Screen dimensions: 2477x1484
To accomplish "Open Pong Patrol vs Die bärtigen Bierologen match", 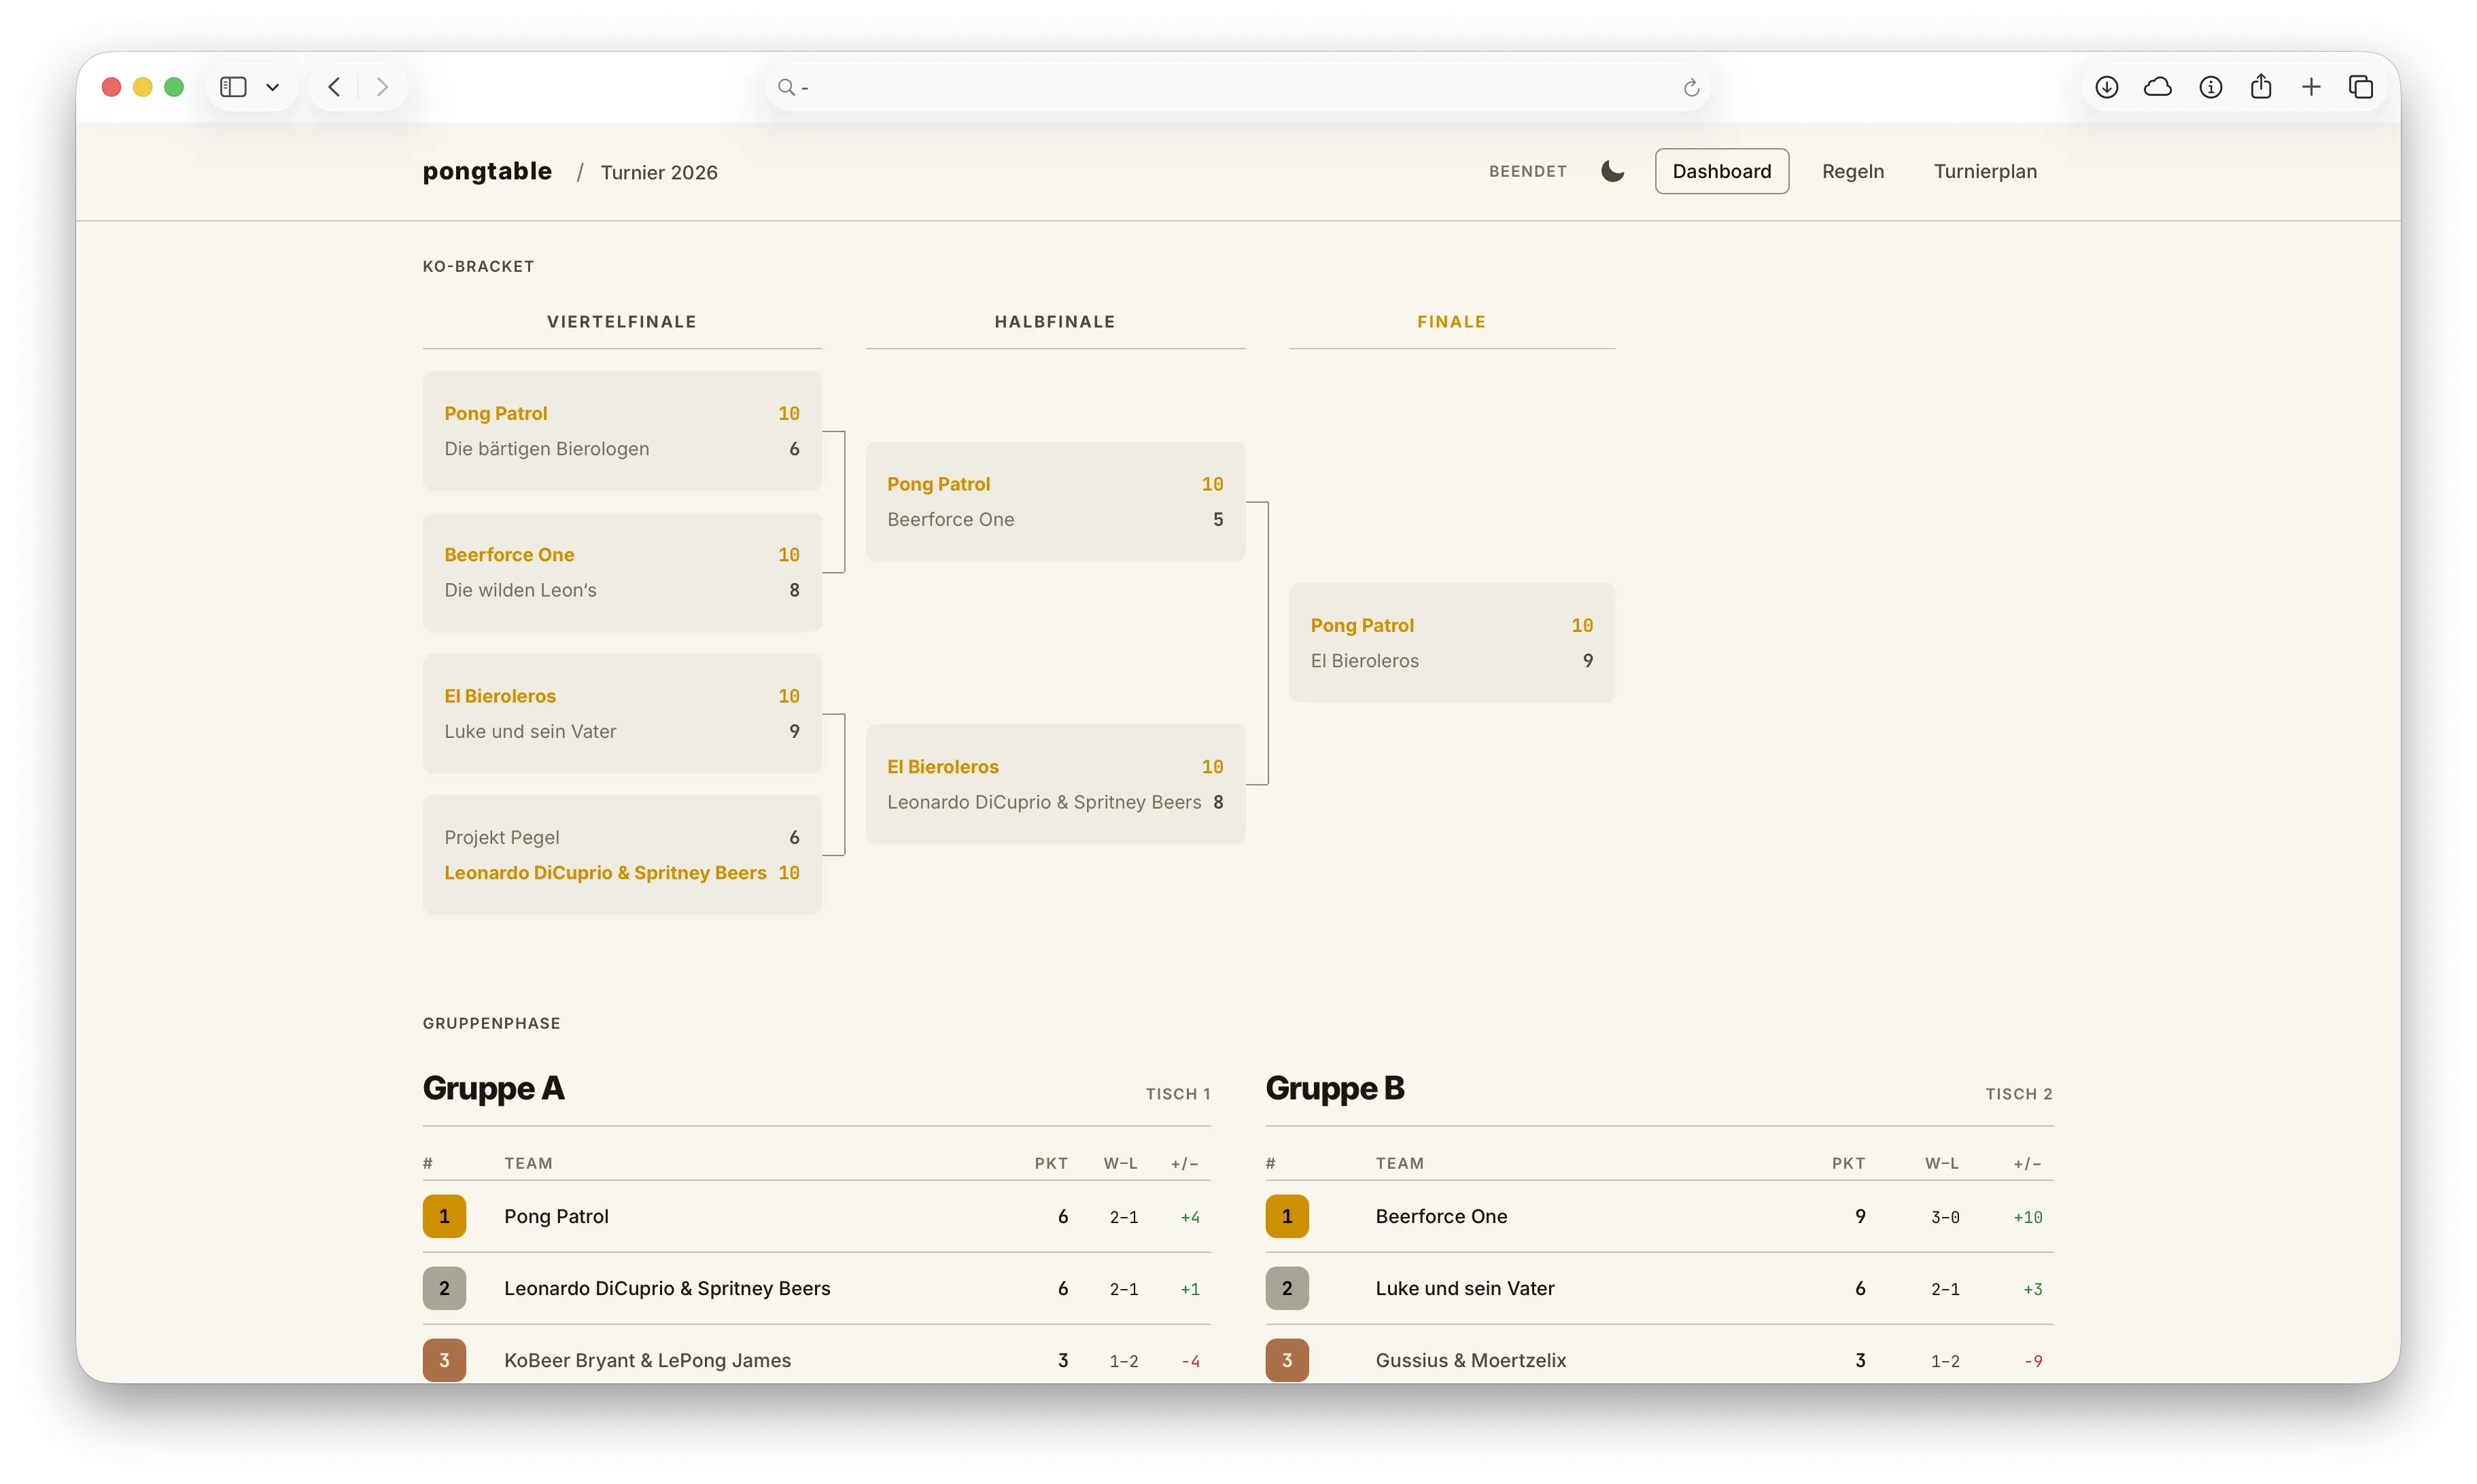I will [x=621, y=431].
